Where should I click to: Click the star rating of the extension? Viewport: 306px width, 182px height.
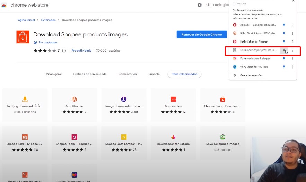(45, 51)
